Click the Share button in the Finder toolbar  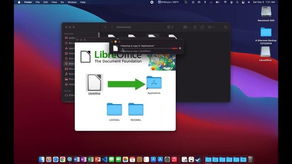(195, 27)
